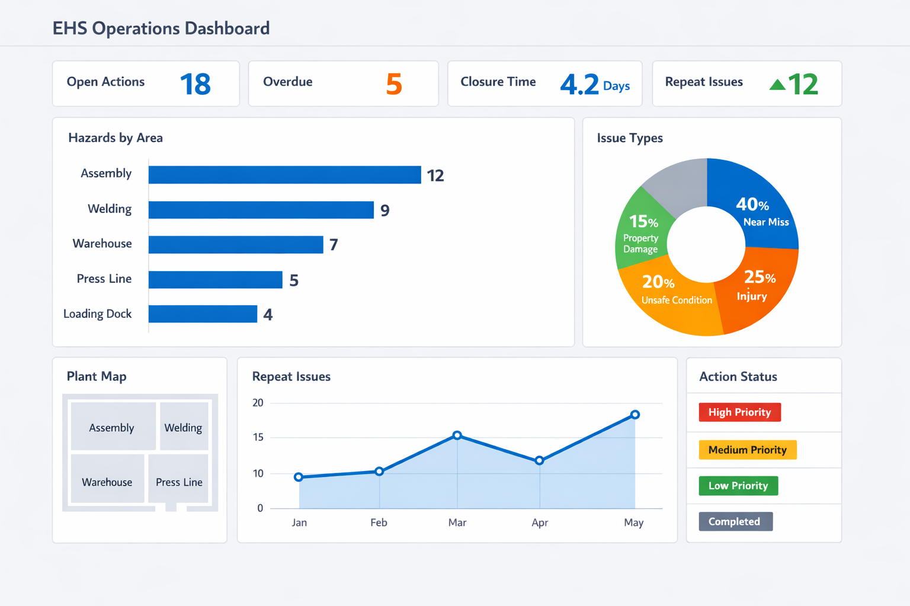This screenshot has width=910, height=606.
Task: Click the Repeat Issues chart heading
Action: 291,376
